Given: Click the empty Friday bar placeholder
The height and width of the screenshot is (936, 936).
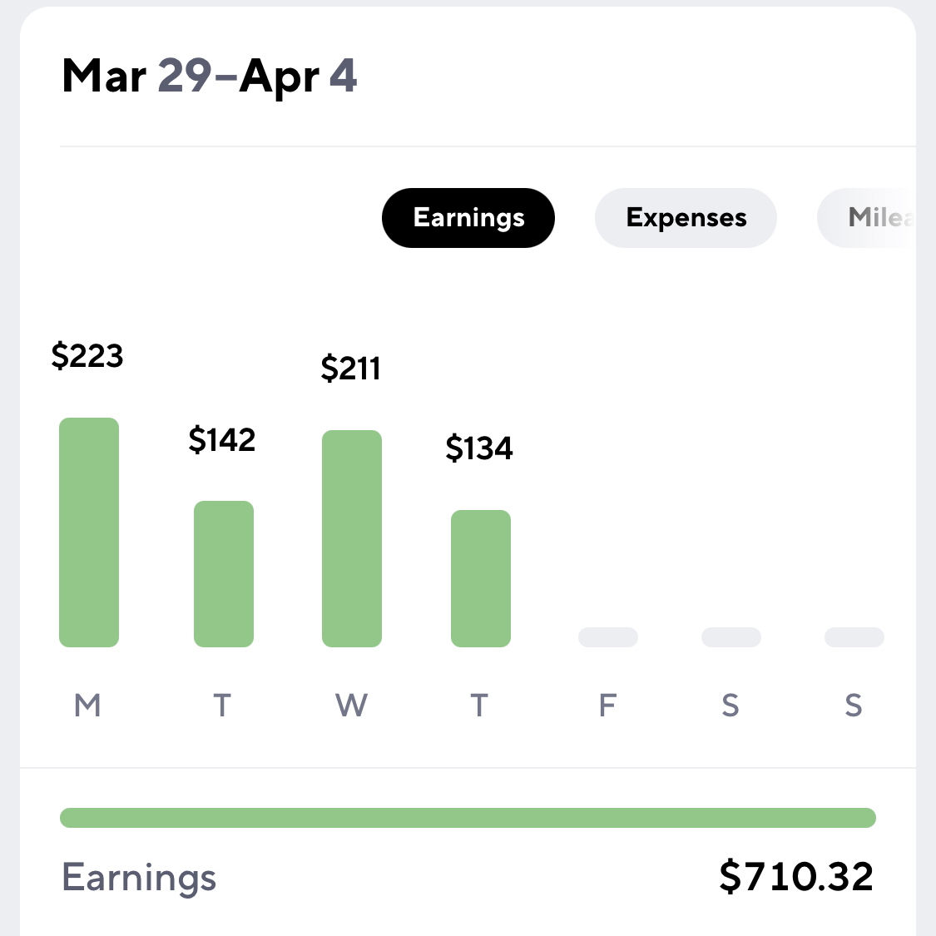Looking at the screenshot, I should 608,637.
